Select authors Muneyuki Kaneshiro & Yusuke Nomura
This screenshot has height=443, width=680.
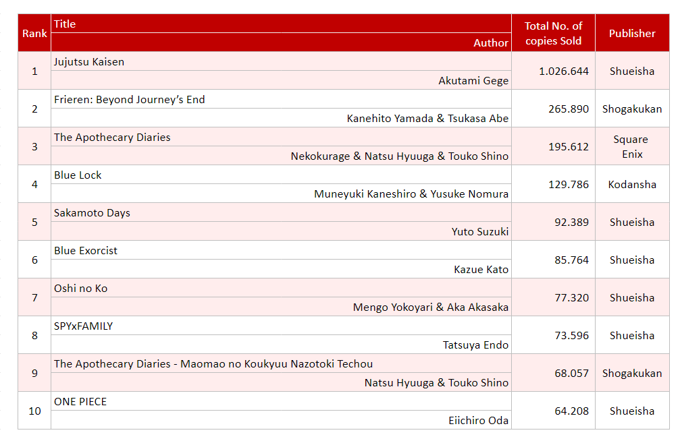pos(411,194)
